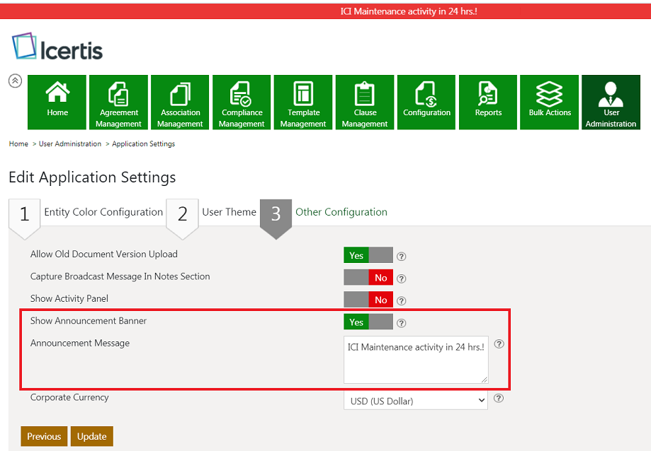Click the Update button
Screen dimensions: 651x451
(x=91, y=436)
